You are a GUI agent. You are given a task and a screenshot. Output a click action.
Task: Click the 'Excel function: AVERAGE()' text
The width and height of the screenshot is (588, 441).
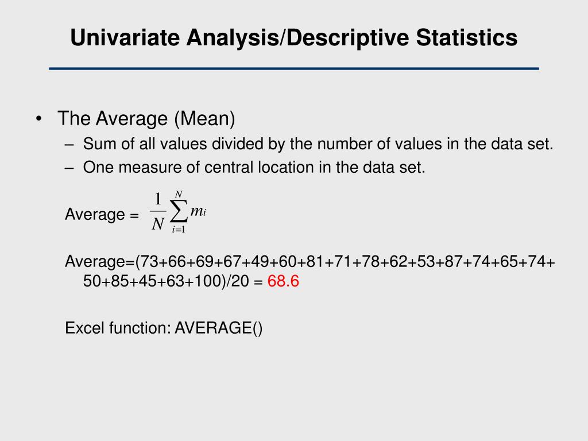[x=164, y=328]
